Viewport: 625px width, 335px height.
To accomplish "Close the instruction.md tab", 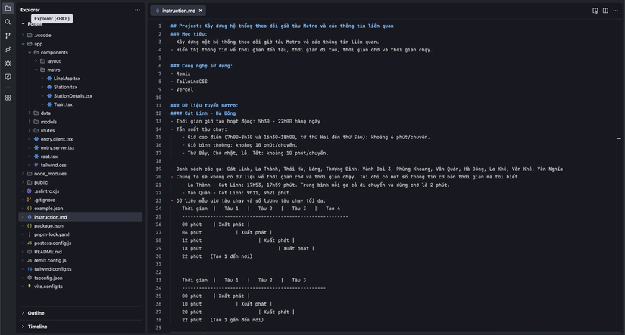I will (201, 11).
